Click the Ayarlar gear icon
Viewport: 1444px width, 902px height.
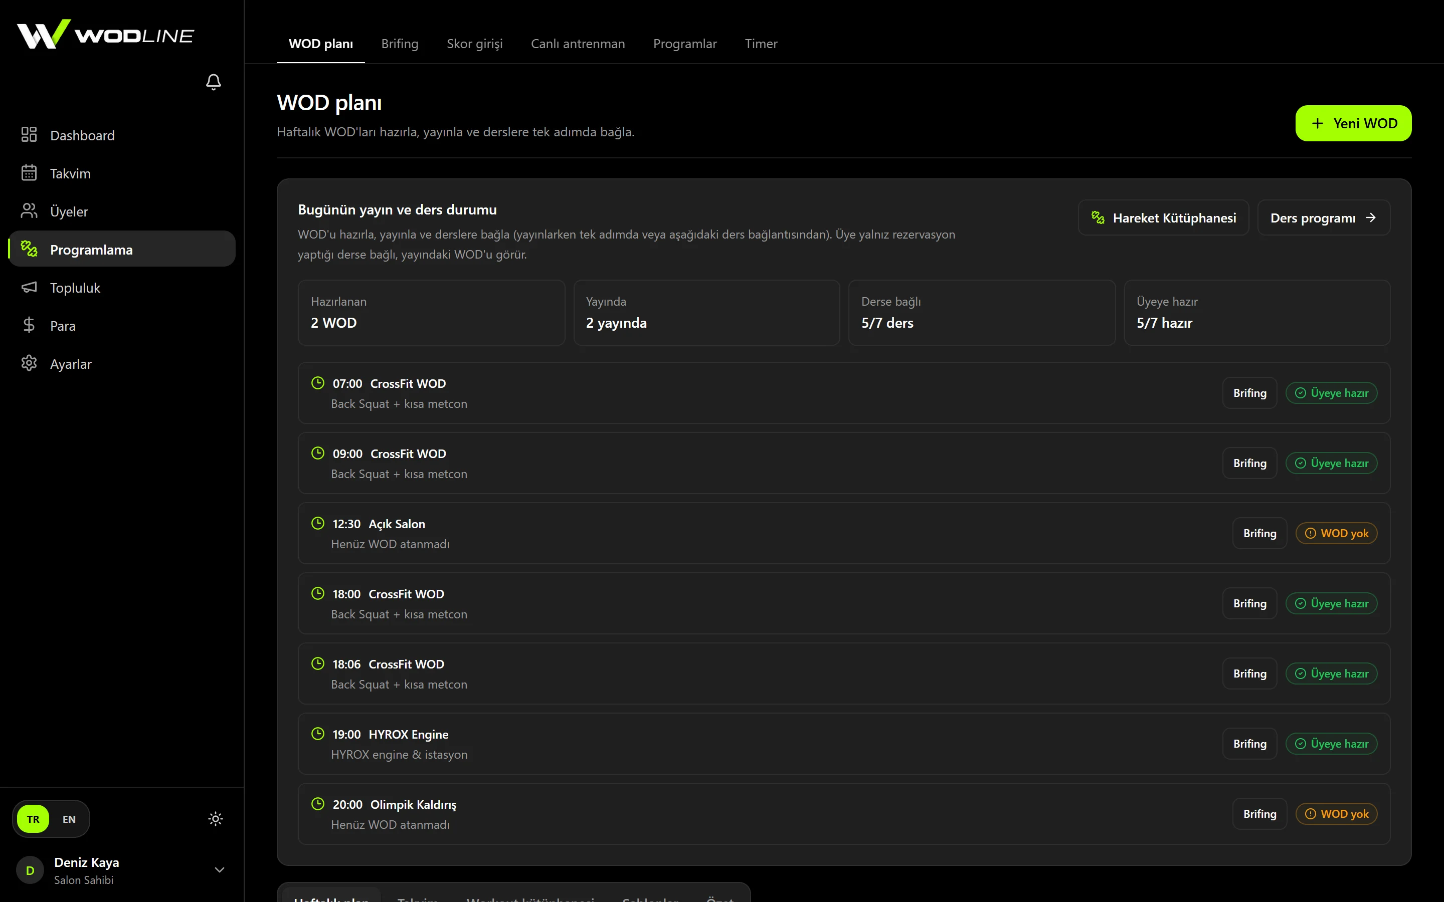point(29,363)
